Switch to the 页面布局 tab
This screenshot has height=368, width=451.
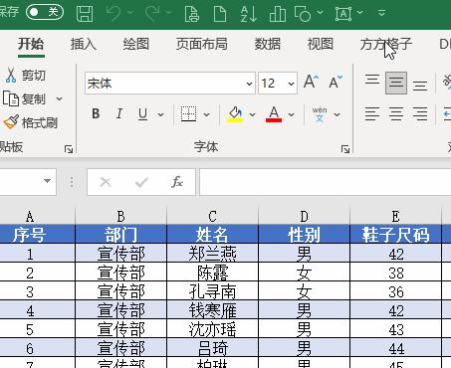pos(202,44)
